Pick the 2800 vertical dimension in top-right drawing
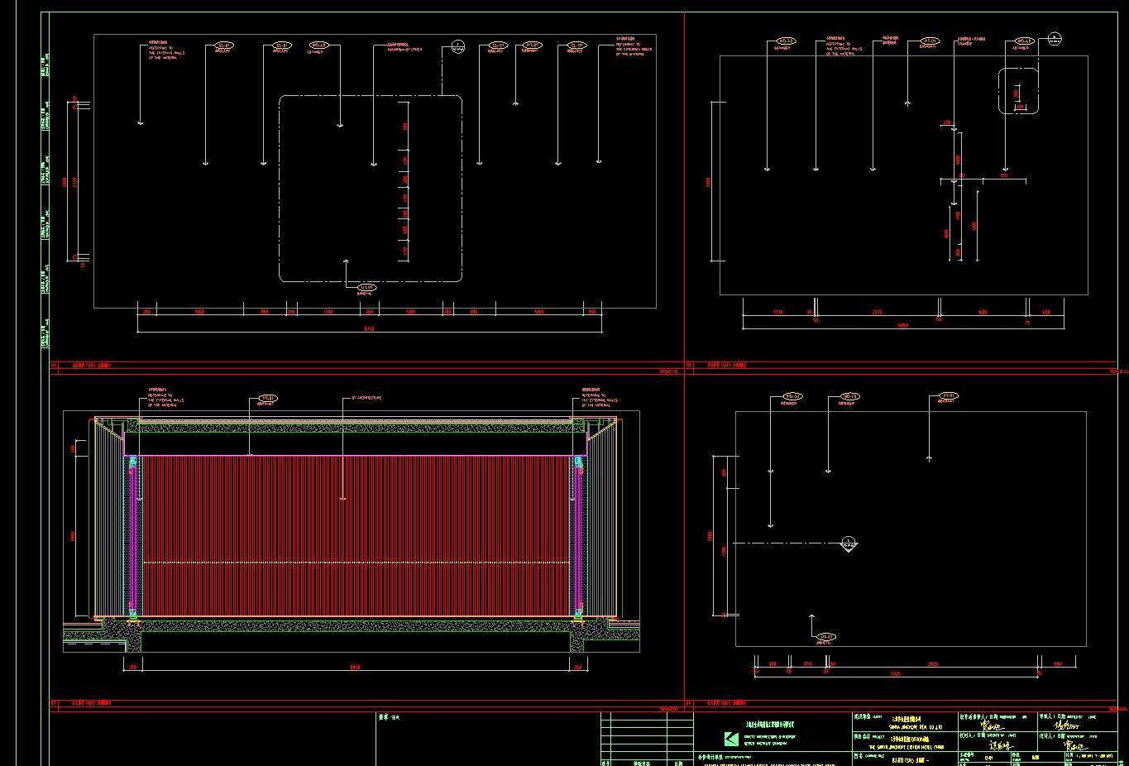 click(708, 182)
